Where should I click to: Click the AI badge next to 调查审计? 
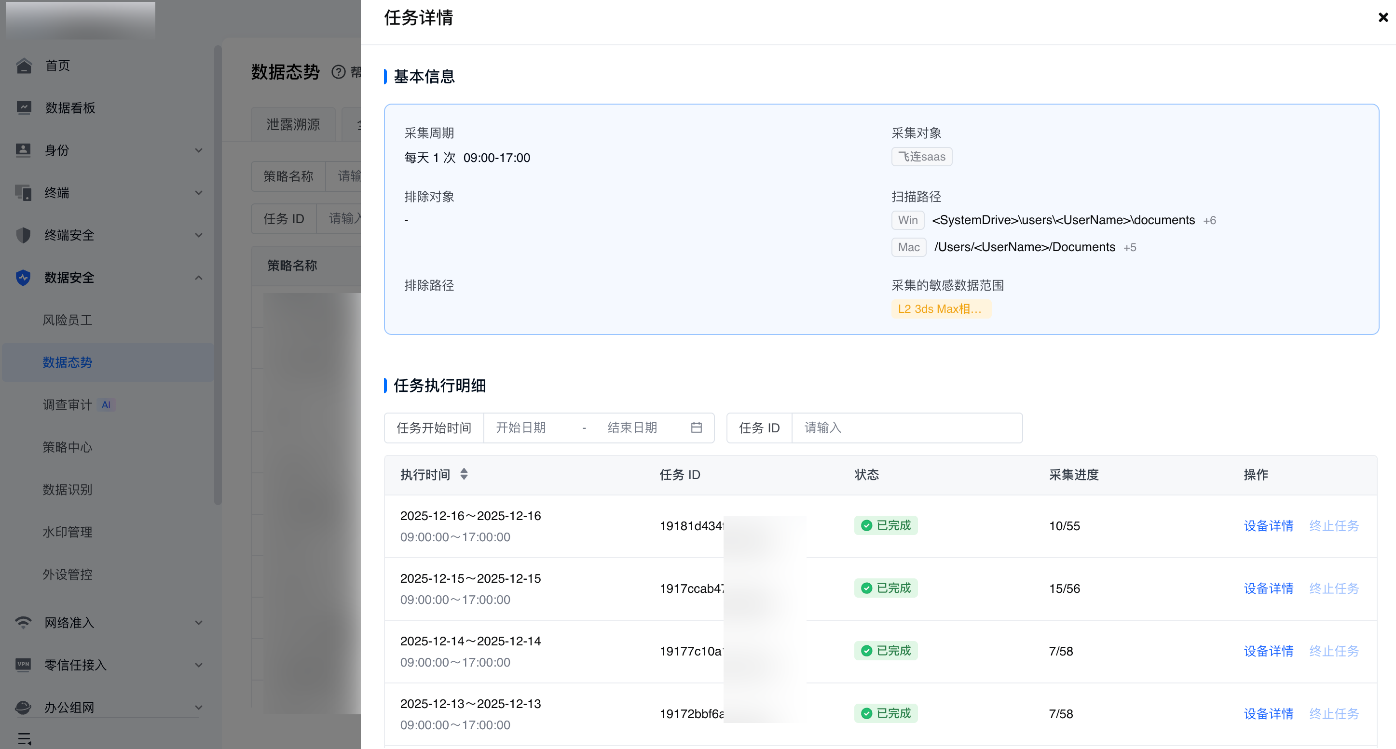point(106,404)
